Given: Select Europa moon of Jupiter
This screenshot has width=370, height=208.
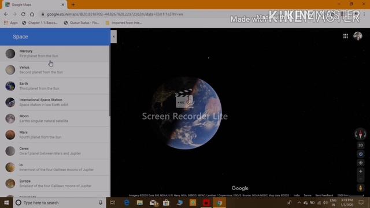Looking at the screenshot, I should (x=54, y=184).
